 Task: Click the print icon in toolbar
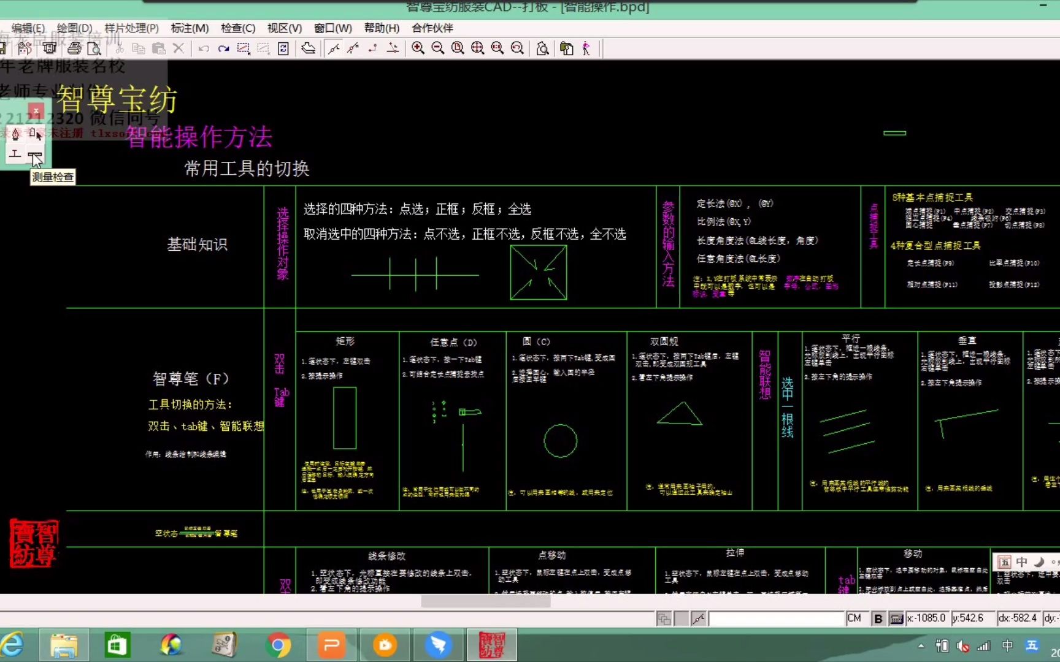[74, 48]
